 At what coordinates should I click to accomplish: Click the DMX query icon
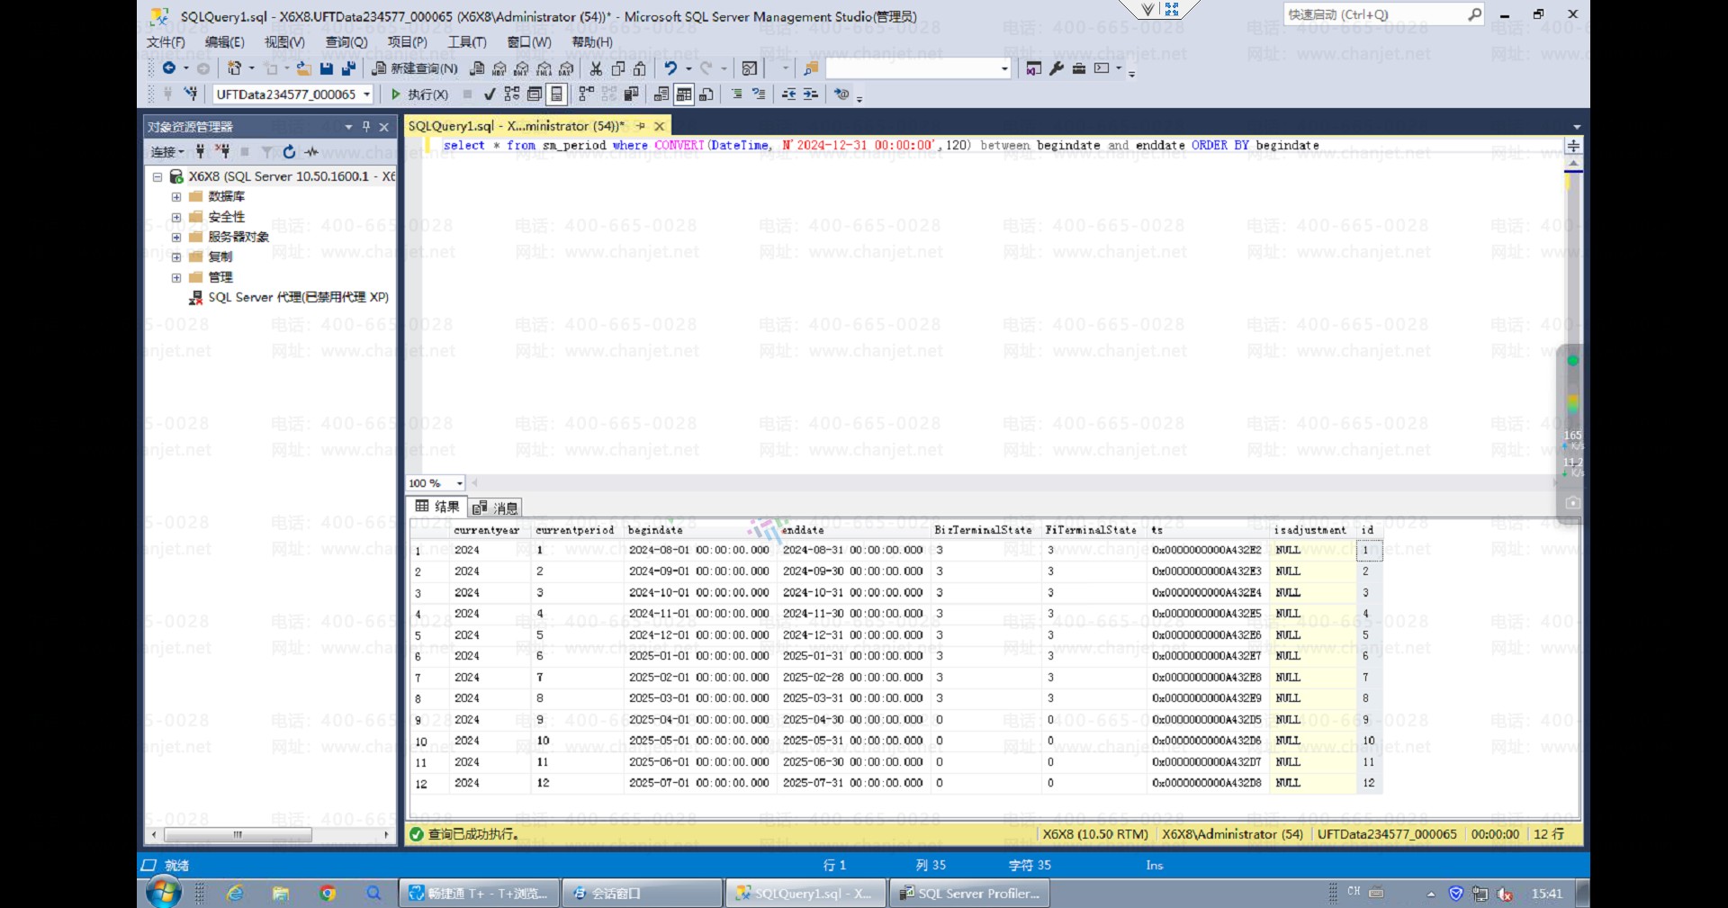pos(522,68)
